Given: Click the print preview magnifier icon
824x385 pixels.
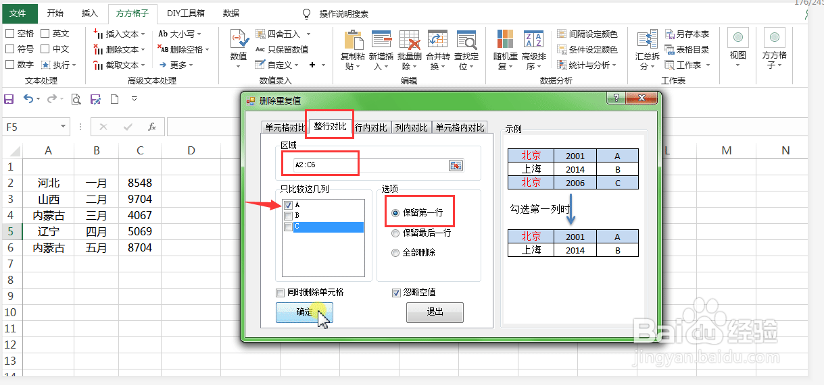Looking at the screenshot, I should 76,99.
